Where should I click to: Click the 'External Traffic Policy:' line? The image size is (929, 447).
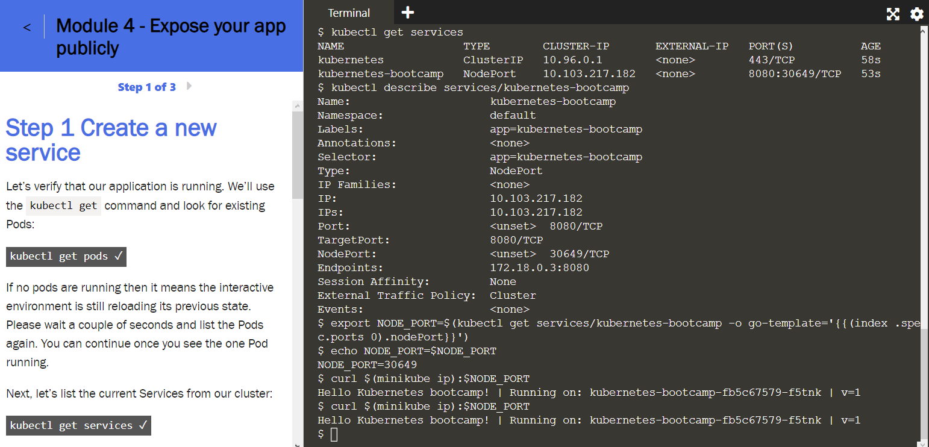point(427,296)
